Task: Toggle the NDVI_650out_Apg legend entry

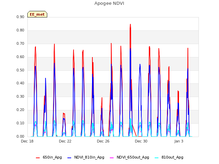Action: pos(129,157)
